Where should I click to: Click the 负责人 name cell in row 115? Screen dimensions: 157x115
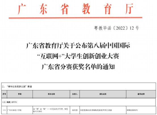tap(75, 110)
